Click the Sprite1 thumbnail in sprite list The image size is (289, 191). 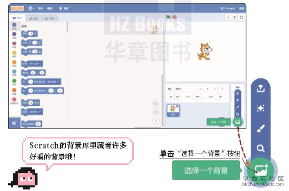click(173, 110)
